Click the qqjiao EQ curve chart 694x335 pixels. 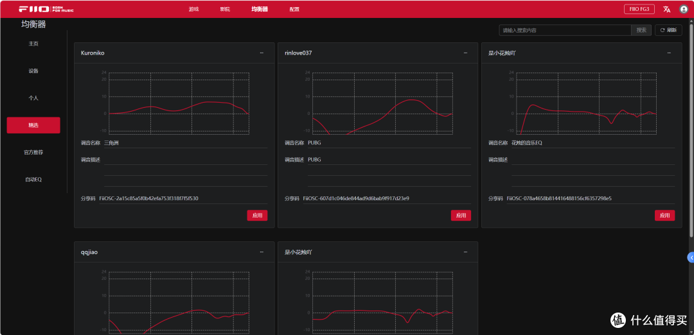tap(179, 302)
